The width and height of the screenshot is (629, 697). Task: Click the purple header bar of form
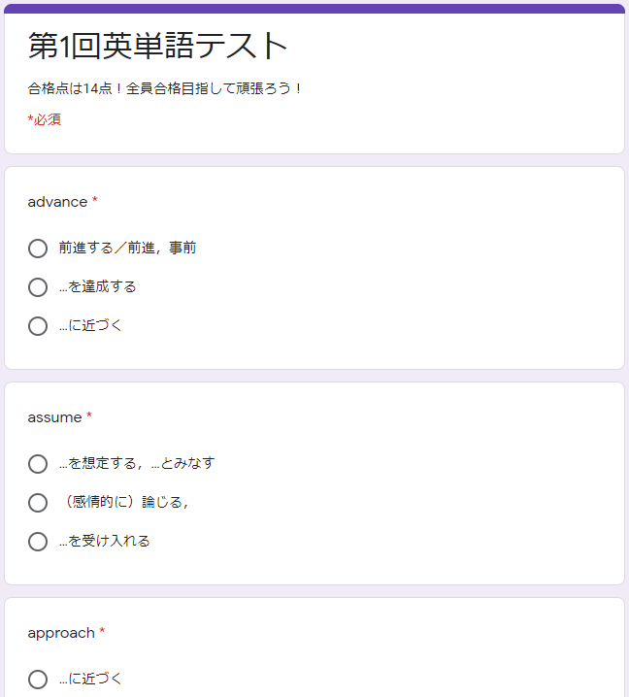(314, 9)
